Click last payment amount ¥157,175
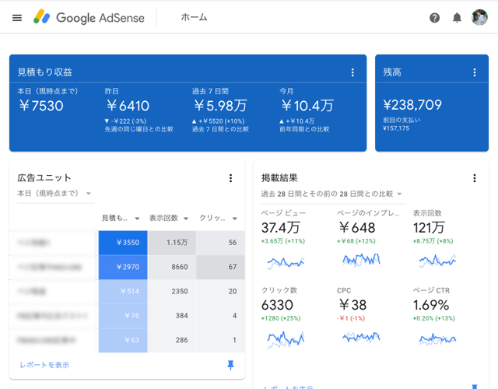The image size is (498, 389). [x=396, y=128]
